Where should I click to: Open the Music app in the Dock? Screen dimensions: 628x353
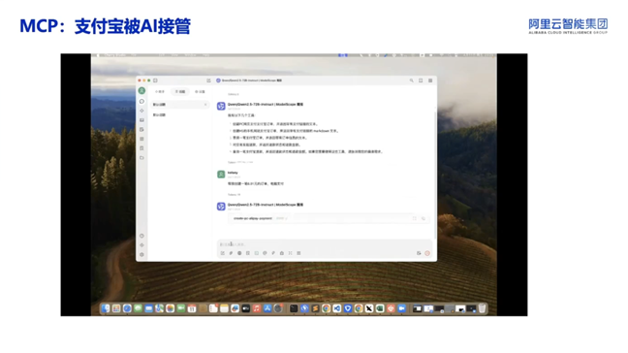click(257, 308)
